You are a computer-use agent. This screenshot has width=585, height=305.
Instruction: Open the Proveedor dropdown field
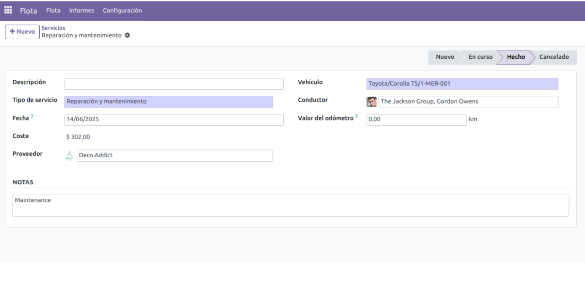(174, 155)
